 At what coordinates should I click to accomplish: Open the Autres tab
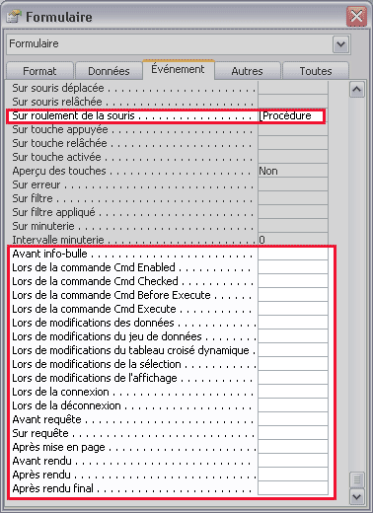click(247, 71)
